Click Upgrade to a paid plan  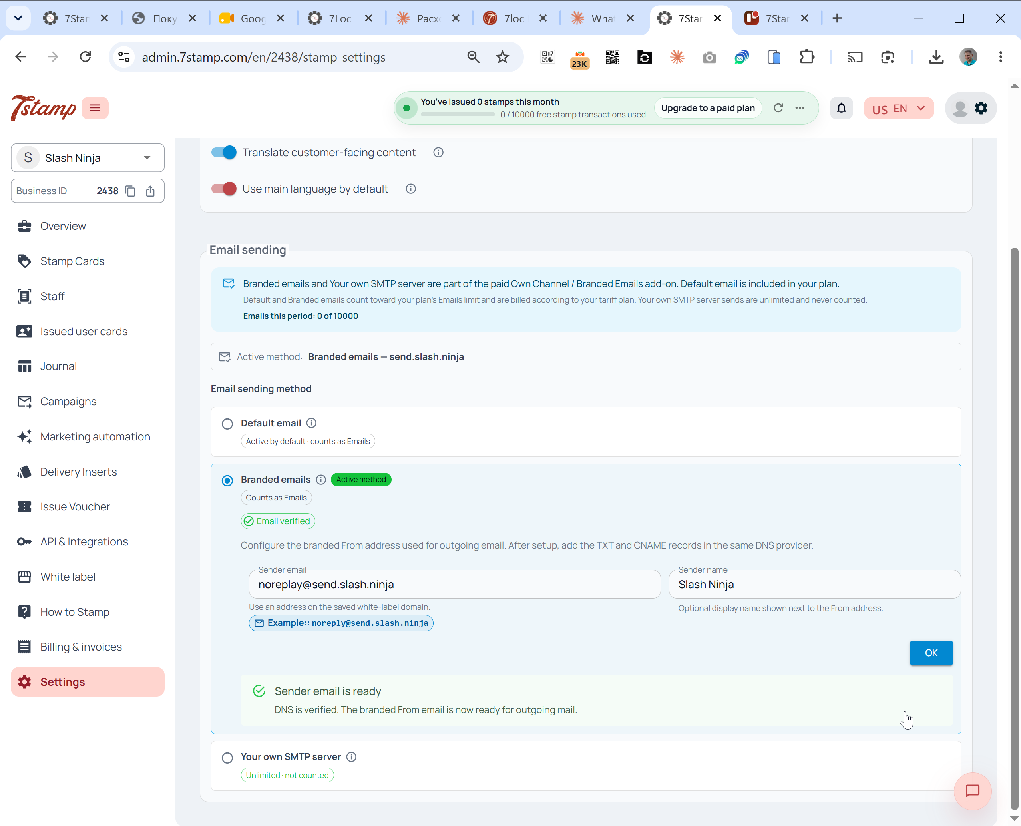coord(708,108)
